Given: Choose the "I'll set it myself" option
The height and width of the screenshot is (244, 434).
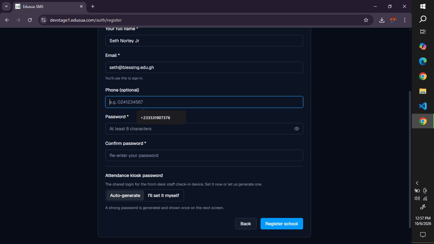Looking at the screenshot, I should pyautogui.click(x=163, y=195).
